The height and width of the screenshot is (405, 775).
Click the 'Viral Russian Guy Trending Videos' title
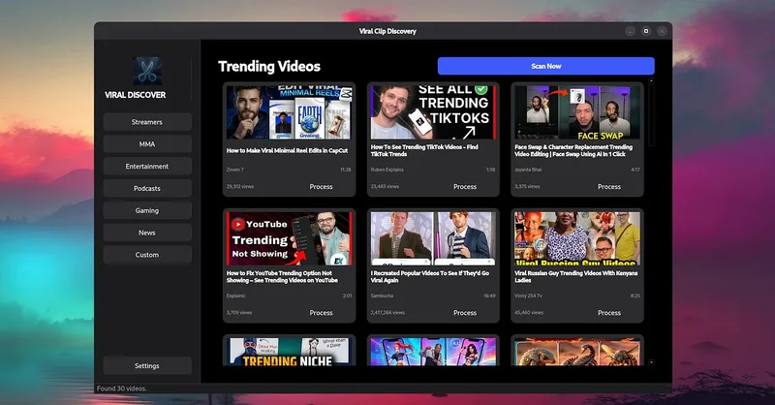[x=576, y=276]
